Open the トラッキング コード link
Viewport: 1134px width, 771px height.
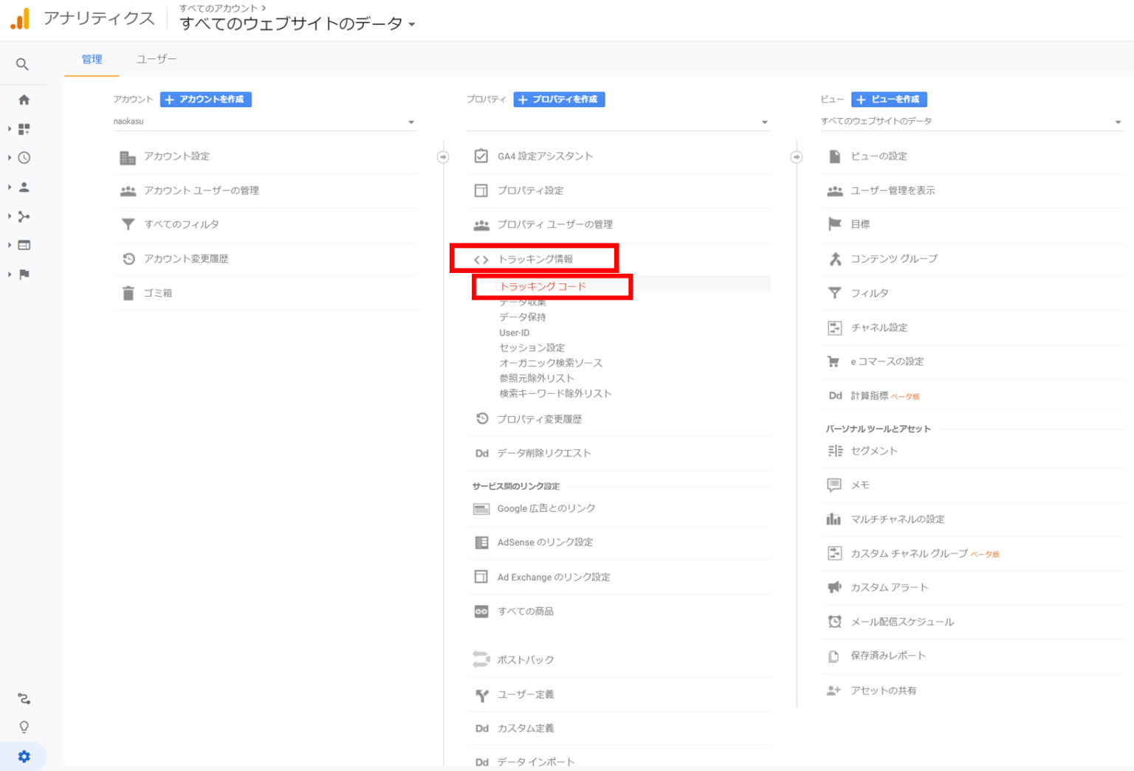pos(543,286)
